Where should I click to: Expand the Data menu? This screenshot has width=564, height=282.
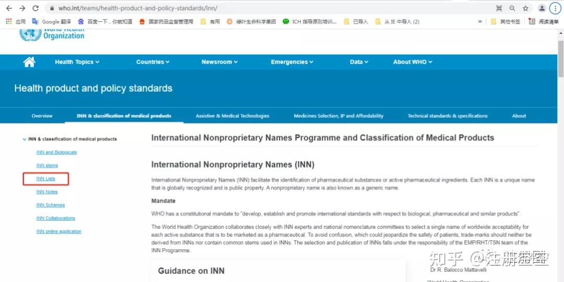[x=359, y=62]
